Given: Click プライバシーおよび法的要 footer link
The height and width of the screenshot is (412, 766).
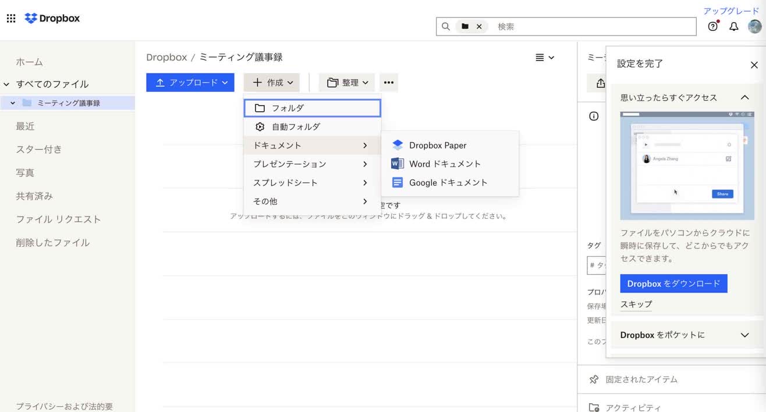Looking at the screenshot, I should click(64, 406).
